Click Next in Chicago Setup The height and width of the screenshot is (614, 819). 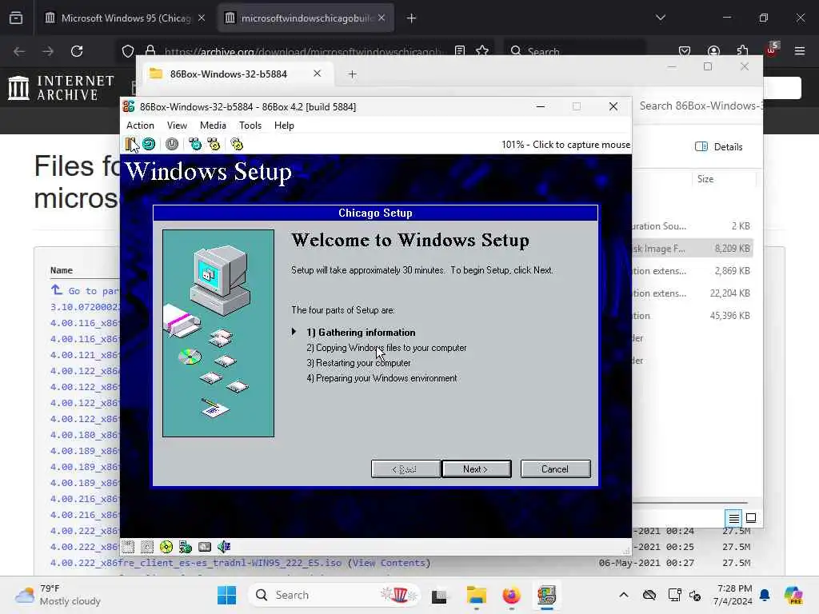coord(476,468)
